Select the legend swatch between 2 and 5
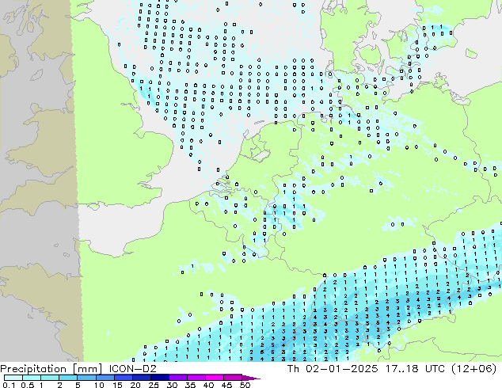Viewport: 502px width, 388px height. pyautogui.click(x=68, y=378)
